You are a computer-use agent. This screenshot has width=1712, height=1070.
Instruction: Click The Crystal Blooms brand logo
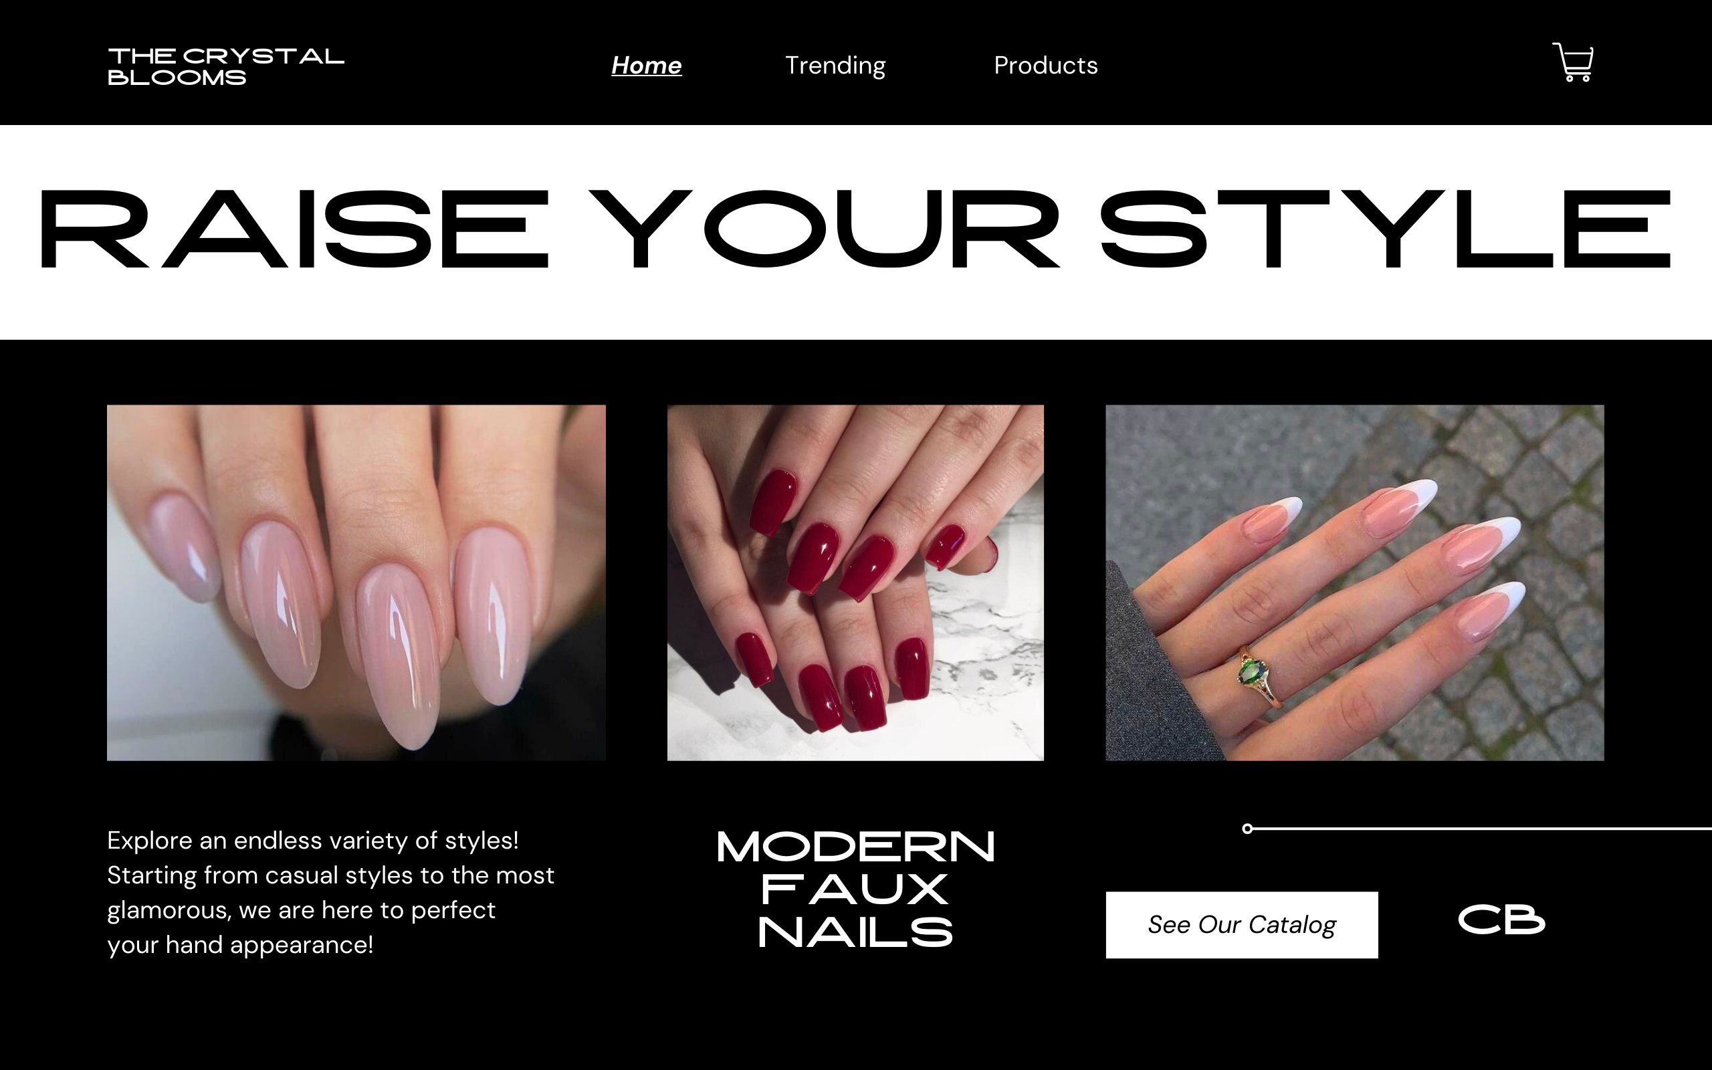225,66
